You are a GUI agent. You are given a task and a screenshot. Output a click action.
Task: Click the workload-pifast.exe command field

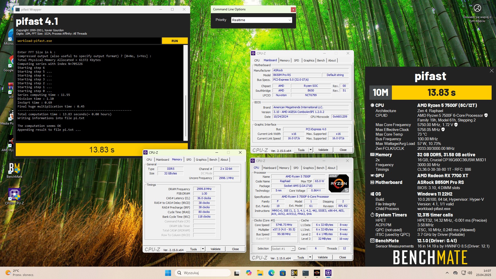tap(88, 41)
